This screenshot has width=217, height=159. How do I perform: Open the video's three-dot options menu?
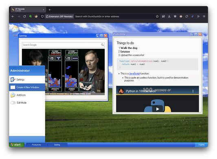[x=193, y=91]
